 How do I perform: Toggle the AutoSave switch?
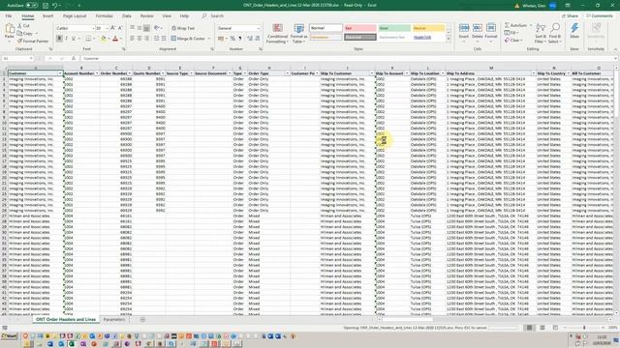click(x=32, y=6)
